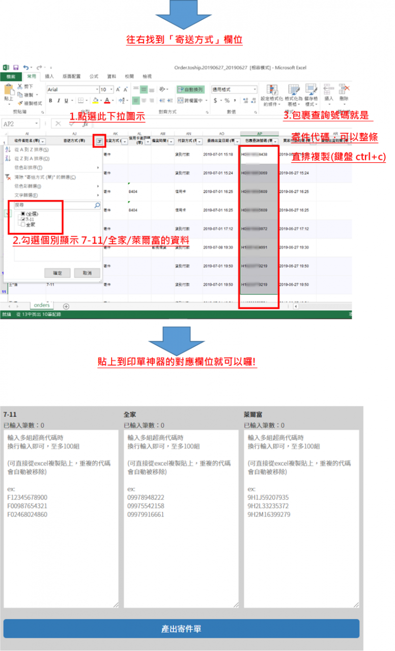Click the Format Painter (複製格式) icon
395x651 pixels.
pos(20,103)
